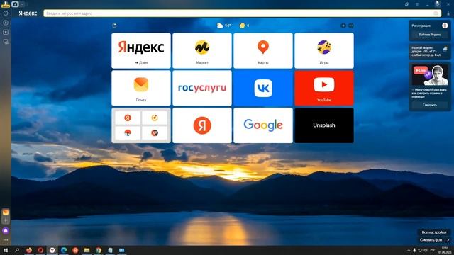This screenshot has height=255, width=454.
Task: Open the red Я circle tile
Action: pyautogui.click(x=202, y=125)
